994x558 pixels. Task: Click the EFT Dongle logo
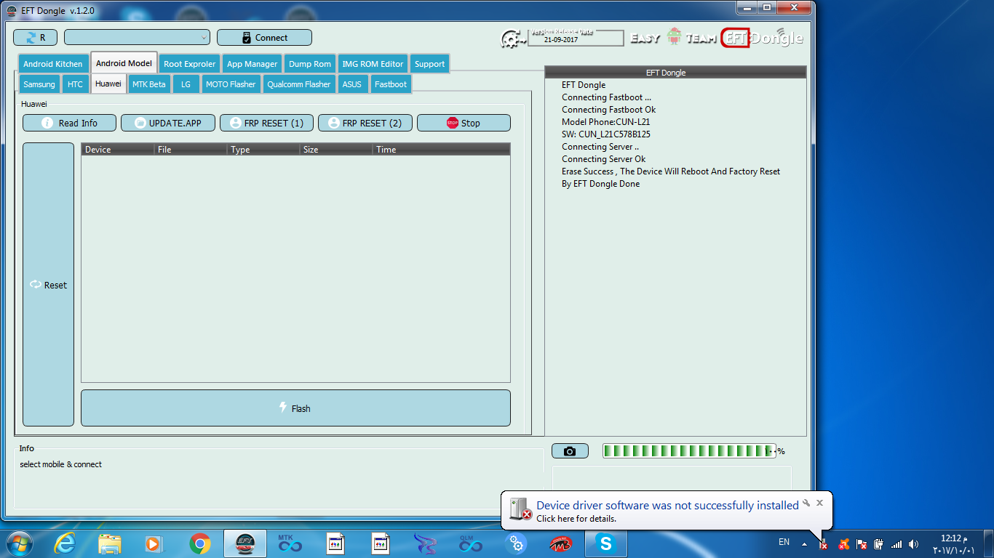pyautogui.click(x=762, y=38)
